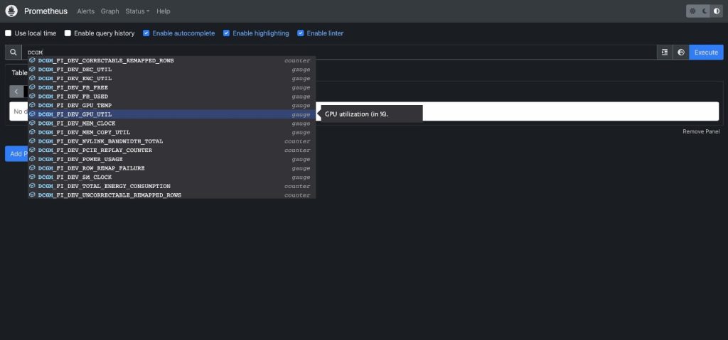Click cube icon beside DCGM_FI_DEV_DEC_UTIL
This screenshot has height=340, width=728.
[32, 69]
